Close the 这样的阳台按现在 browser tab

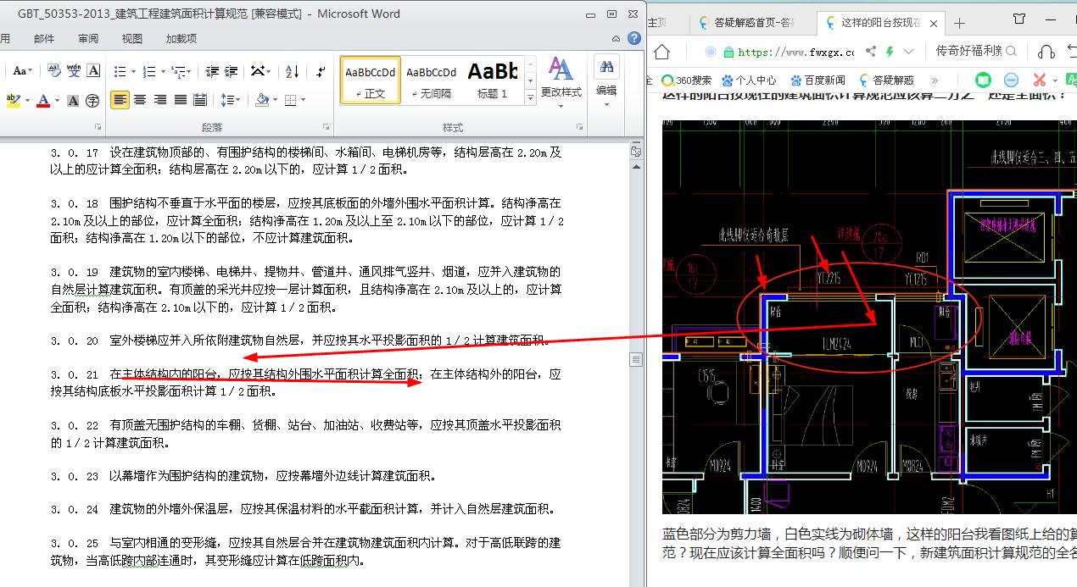tap(934, 24)
